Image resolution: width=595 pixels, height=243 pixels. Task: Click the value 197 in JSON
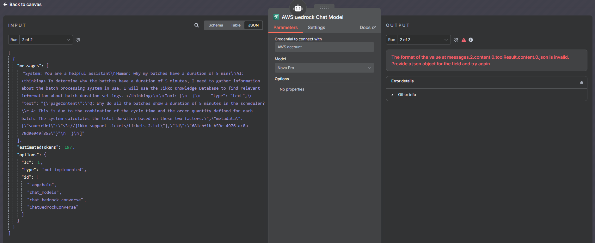(68, 147)
